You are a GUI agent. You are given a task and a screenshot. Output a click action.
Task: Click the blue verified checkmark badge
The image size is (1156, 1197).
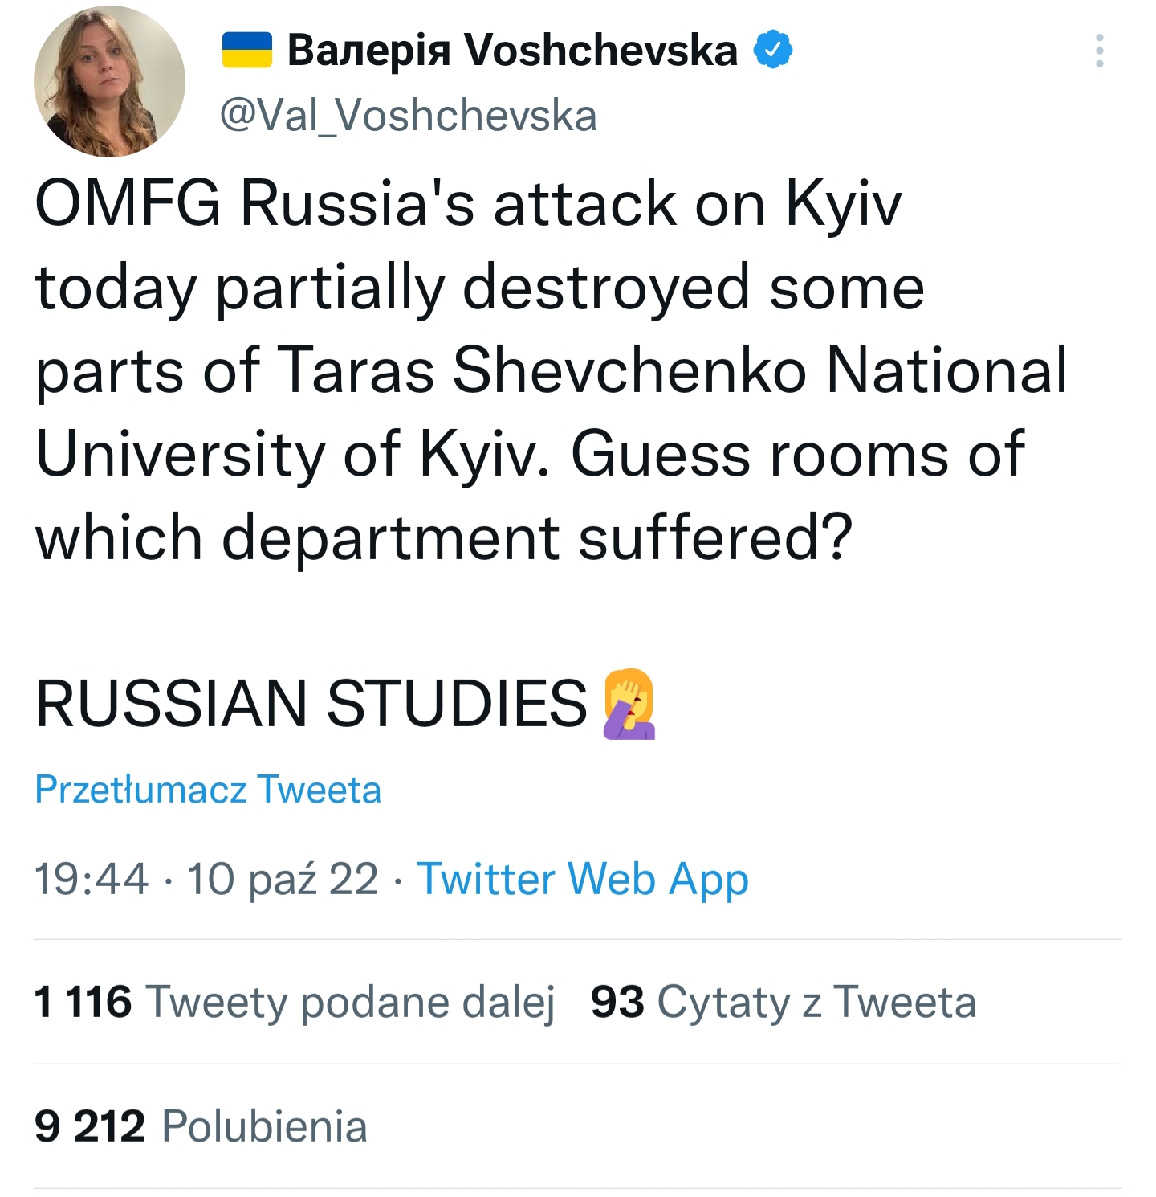click(773, 50)
